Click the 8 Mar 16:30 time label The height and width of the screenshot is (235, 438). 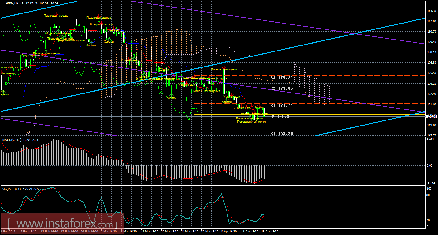(129, 232)
